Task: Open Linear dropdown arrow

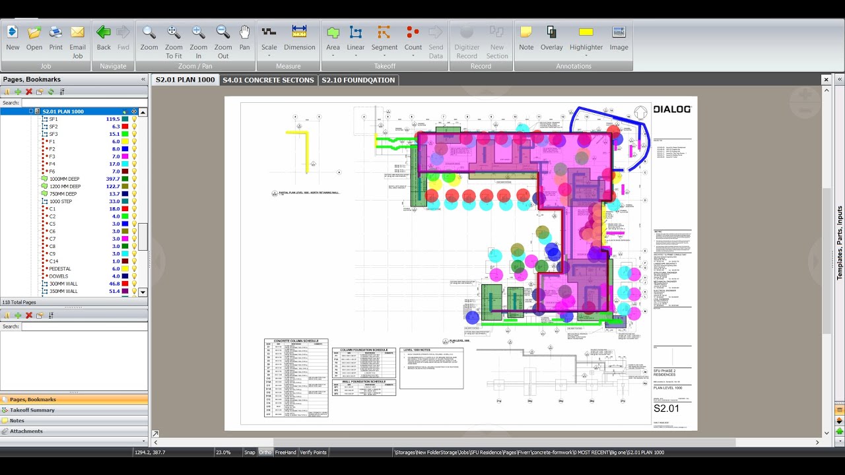Action: coord(356,55)
